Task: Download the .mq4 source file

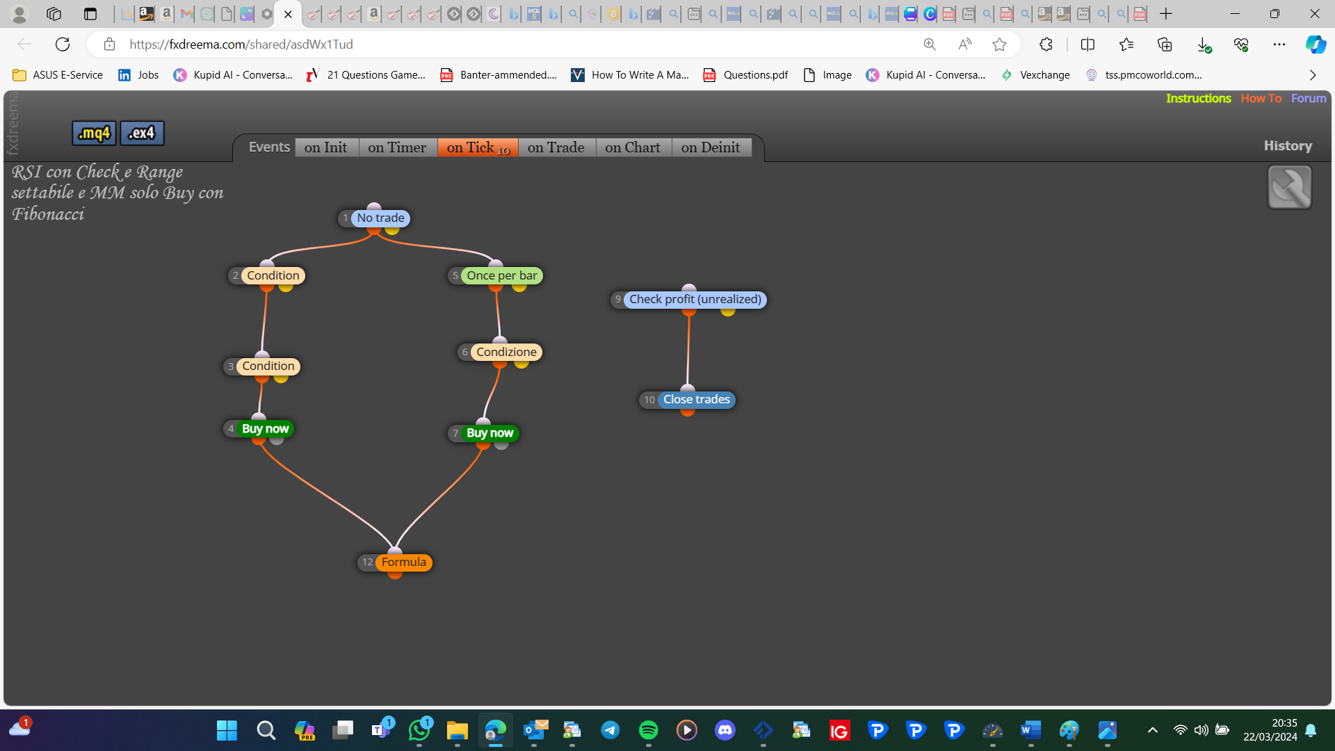Action: click(x=94, y=133)
